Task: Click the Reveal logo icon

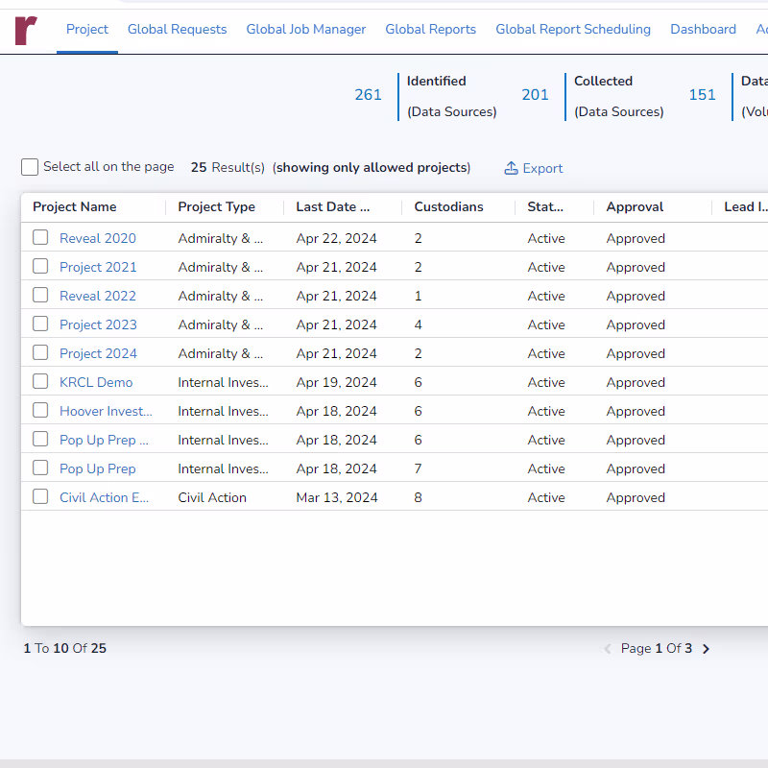Action: tap(26, 30)
